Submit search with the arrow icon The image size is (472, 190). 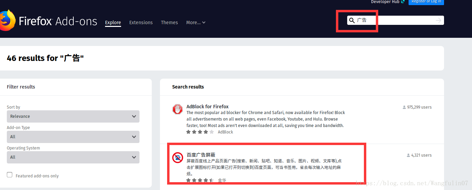coord(439,21)
